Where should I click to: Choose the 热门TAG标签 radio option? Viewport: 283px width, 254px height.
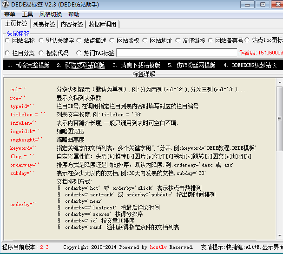(x=79, y=53)
